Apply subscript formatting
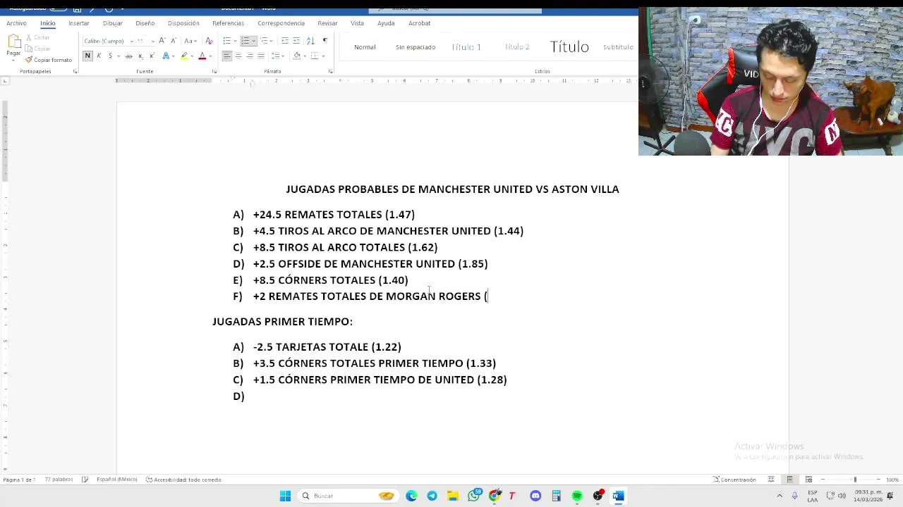The width and height of the screenshot is (903, 507). (140, 56)
